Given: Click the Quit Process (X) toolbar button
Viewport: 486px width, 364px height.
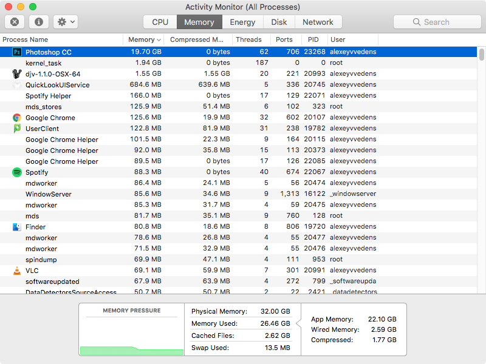Looking at the screenshot, I should click(x=15, y=22).
